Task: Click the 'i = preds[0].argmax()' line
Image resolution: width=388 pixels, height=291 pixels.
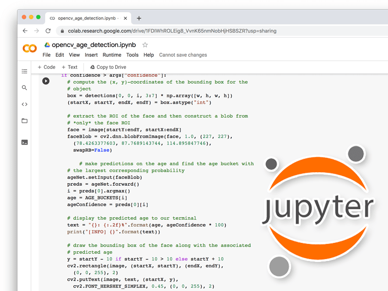Action: click(98, 191)
